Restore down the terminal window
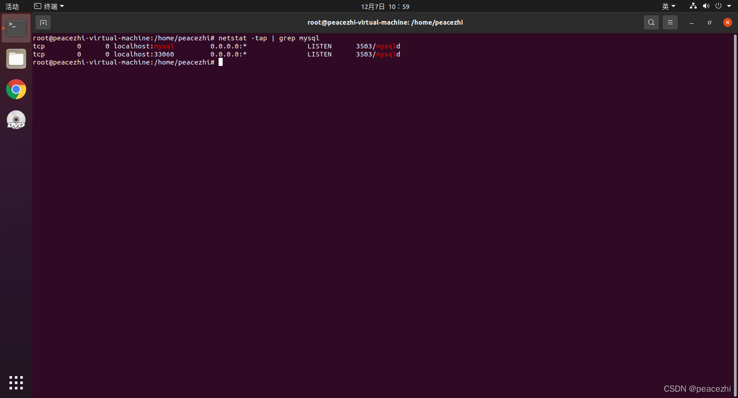The width and height of the screenshot is (738, 398). click(x=709, y=22)
